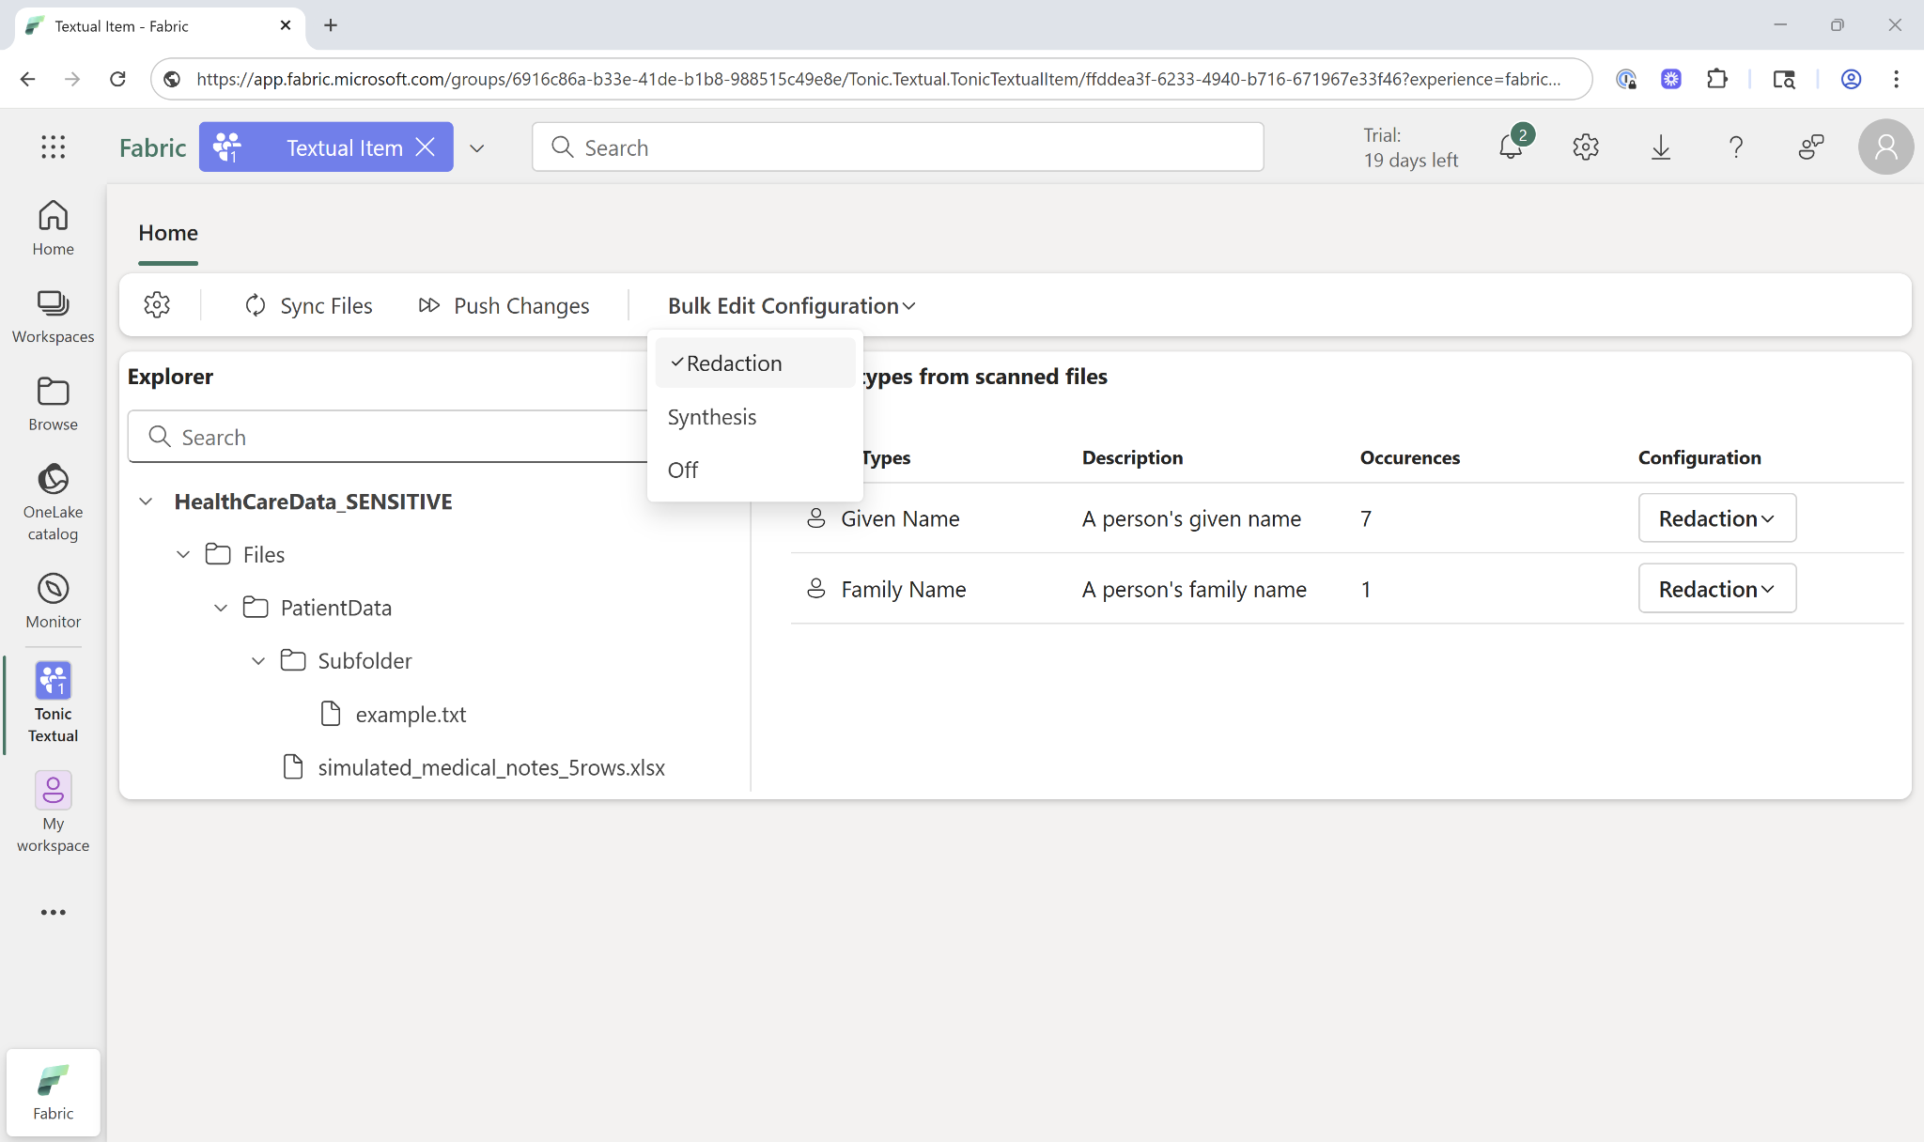The width and height of the screenshot is (1924, 1142).
Task: Select the checked Redaction option
Action: [734, 363]
